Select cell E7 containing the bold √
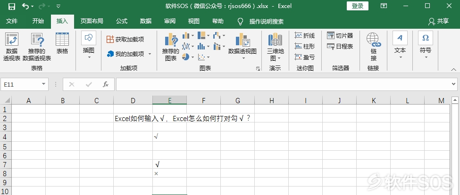460x195 pixels. pyautogui.click(x=169, y=164)
